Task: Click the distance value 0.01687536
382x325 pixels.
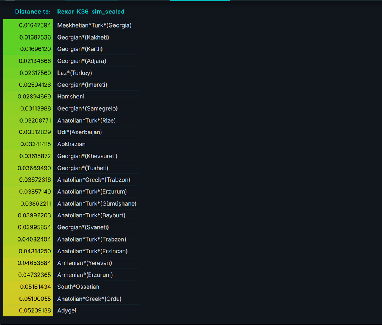Action: 35,37
